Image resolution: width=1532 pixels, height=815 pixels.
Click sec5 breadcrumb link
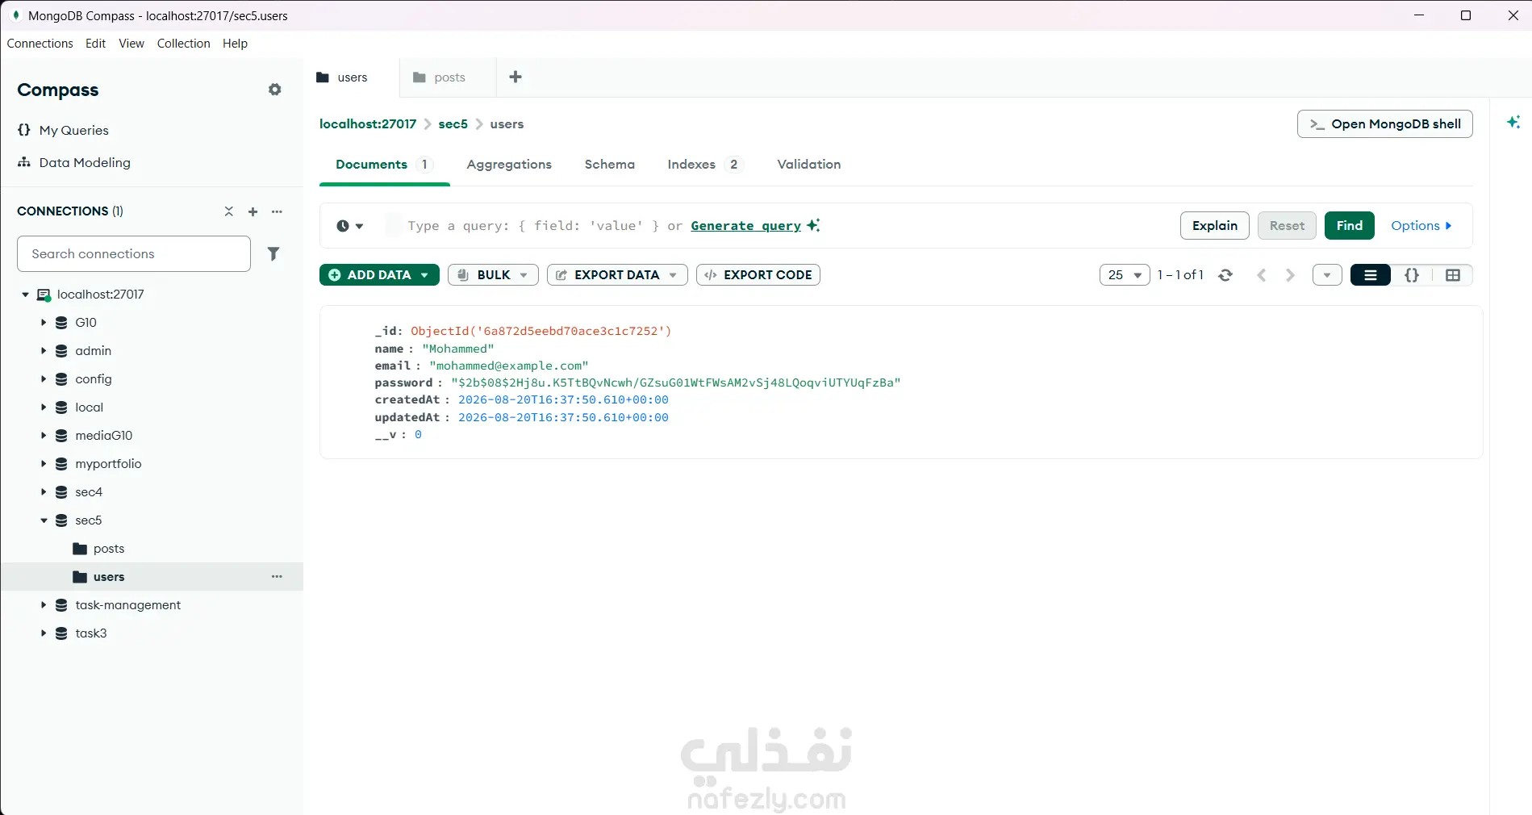coord(453,124)
